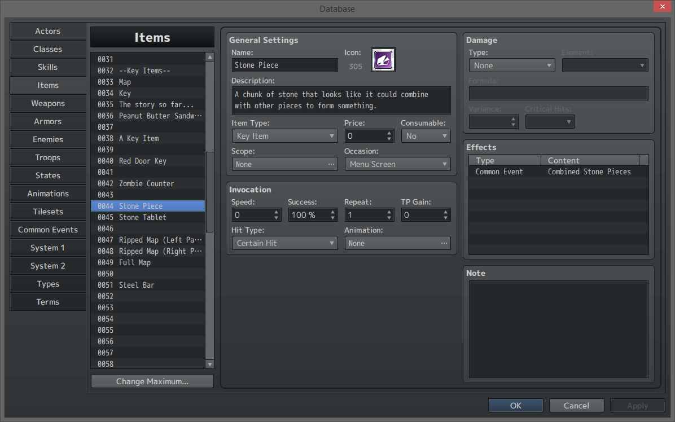Increase Speed using the spinner arrow
This screenshot has width=675, height=422.
276,212
